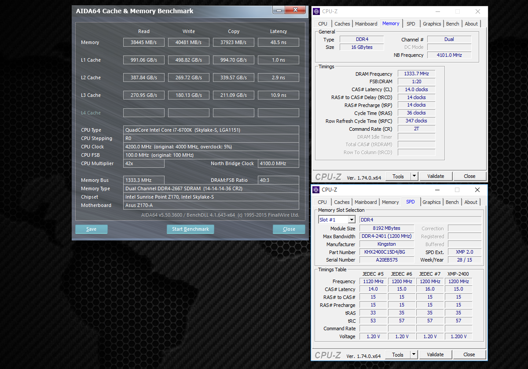Open About tab in upper CPU-Z window
This screenshot has height=369, width=528.
point(471,24)
